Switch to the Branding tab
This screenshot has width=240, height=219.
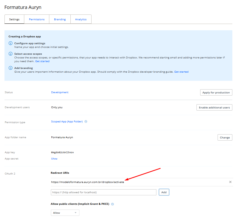tap(60, 19)
